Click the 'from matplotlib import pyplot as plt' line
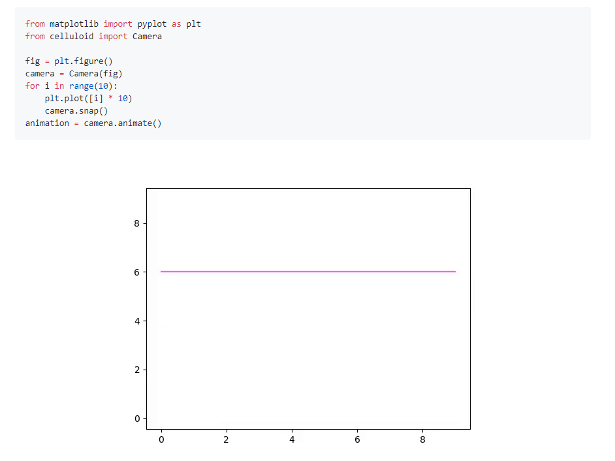The image size is (615, 461). 113,24
